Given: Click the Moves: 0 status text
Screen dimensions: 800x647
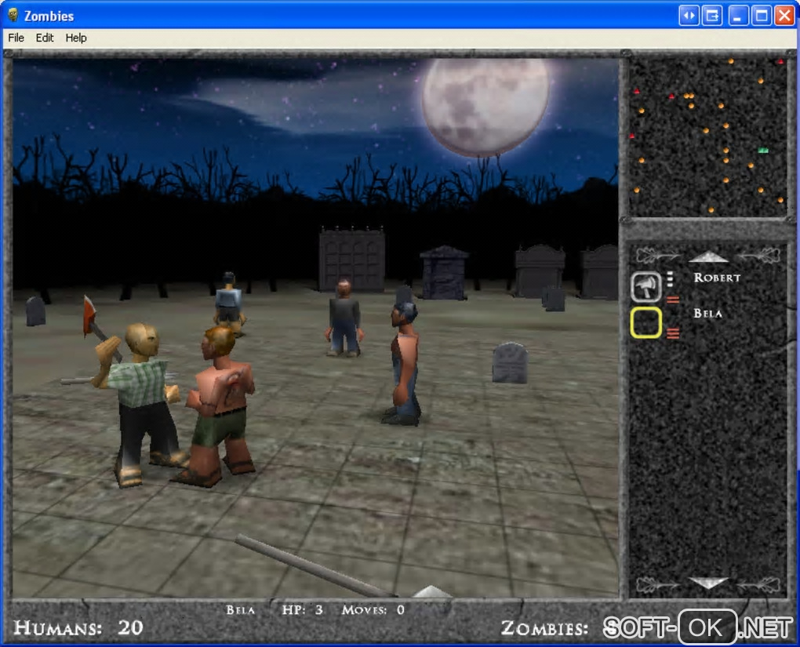Looking at the screenshot, I should tap(373, 610).
